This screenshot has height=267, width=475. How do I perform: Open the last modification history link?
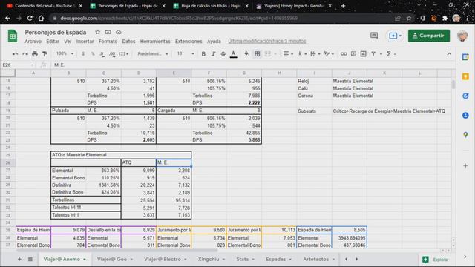tap(267, 41)
